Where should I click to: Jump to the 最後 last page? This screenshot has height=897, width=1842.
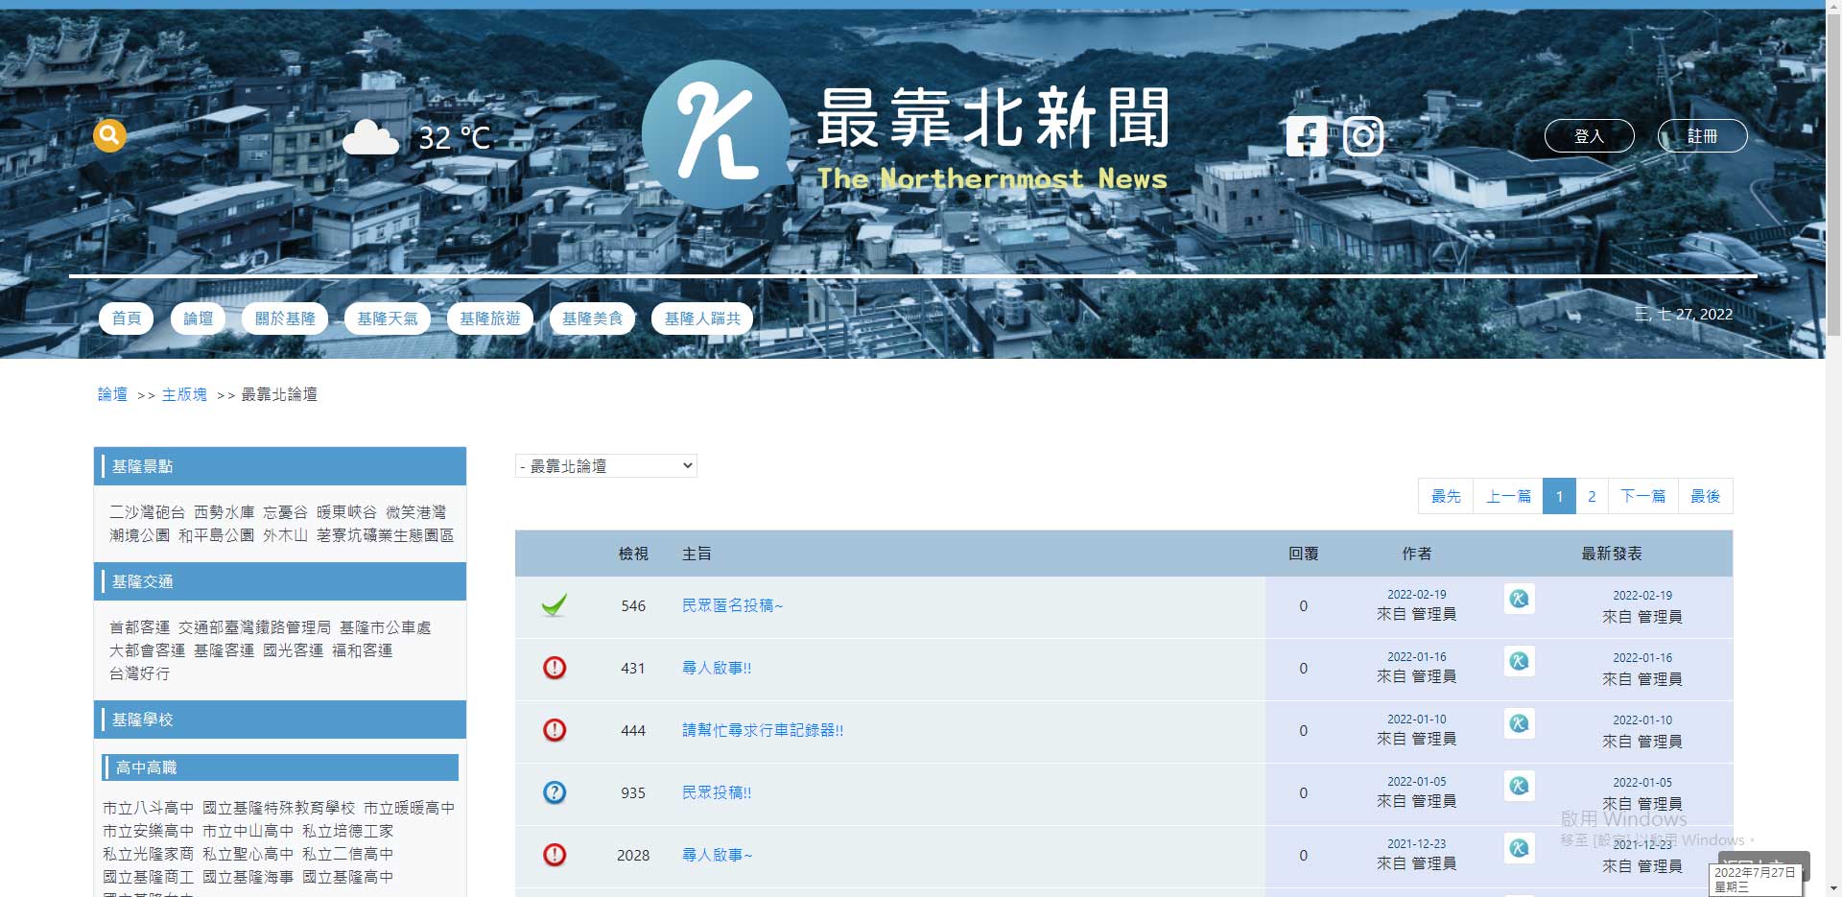coord(1705,496)
